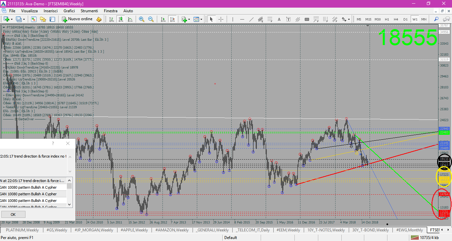Open the new chart icon
This screenshot has height=241, width=452.
6,19
